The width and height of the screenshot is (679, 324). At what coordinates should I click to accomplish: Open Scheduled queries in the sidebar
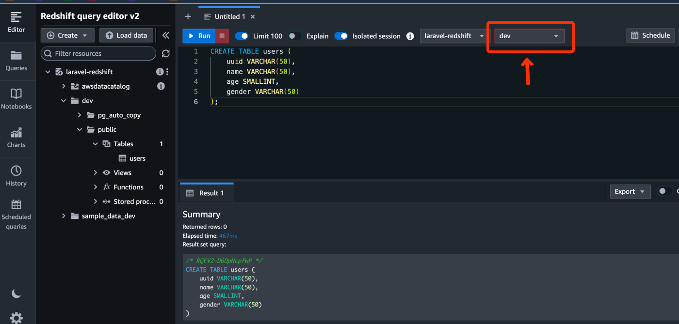click(16, 215)
